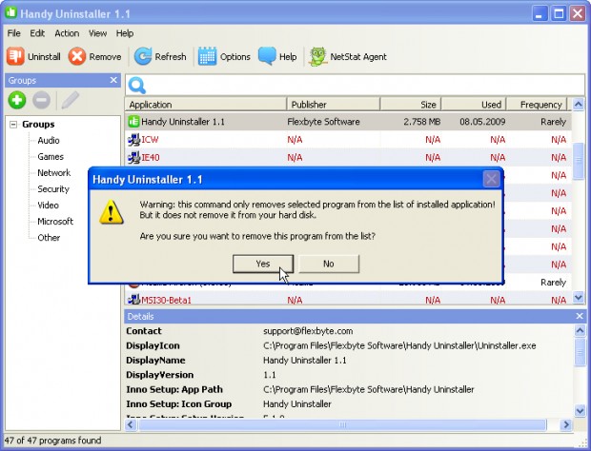
Task: Click the Details horizontal scrollbar thumb
Action: pos(342,424)
